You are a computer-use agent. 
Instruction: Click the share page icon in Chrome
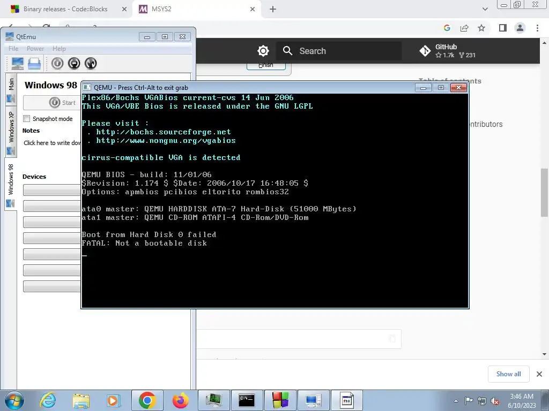[x=464, y=28]
